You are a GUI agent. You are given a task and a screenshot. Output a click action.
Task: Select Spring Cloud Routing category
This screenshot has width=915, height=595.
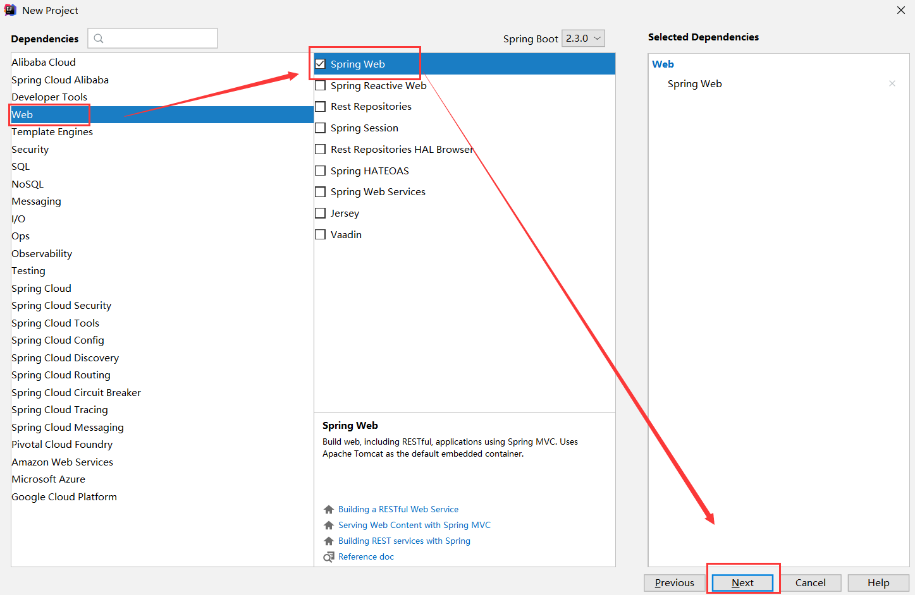pos(163,375)
